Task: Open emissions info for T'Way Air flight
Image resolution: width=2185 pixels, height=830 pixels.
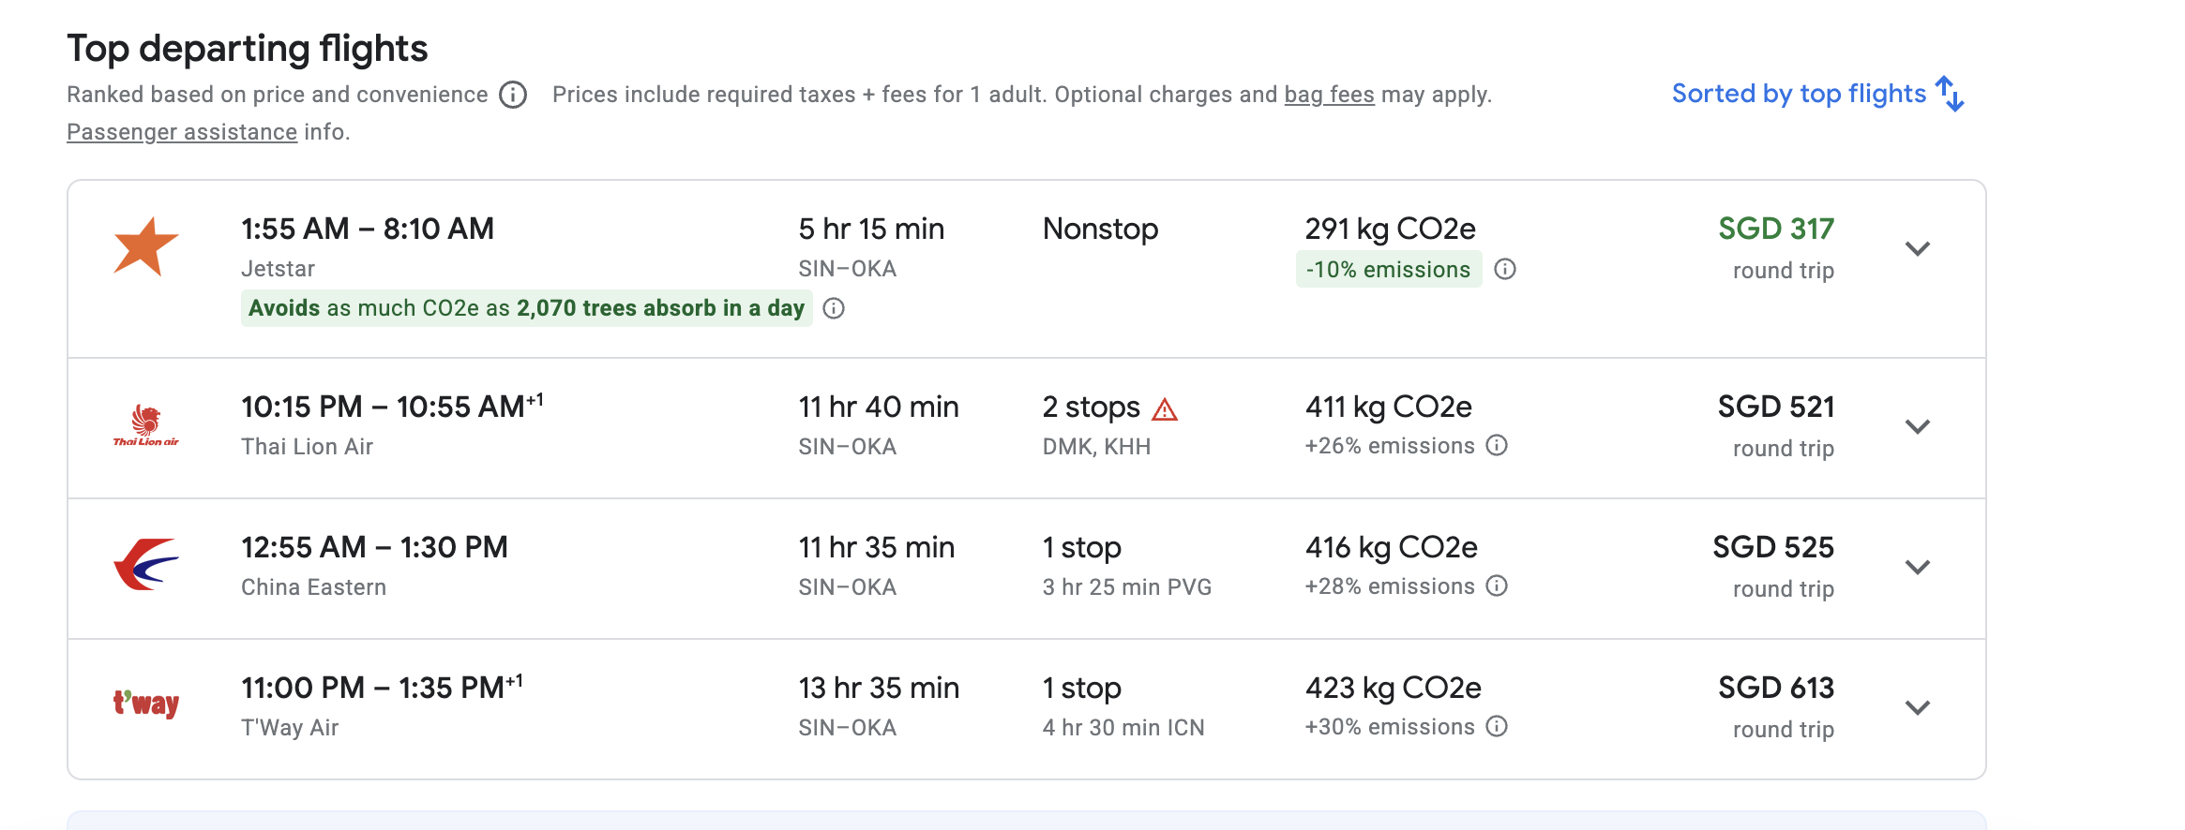Action: 1498,726
